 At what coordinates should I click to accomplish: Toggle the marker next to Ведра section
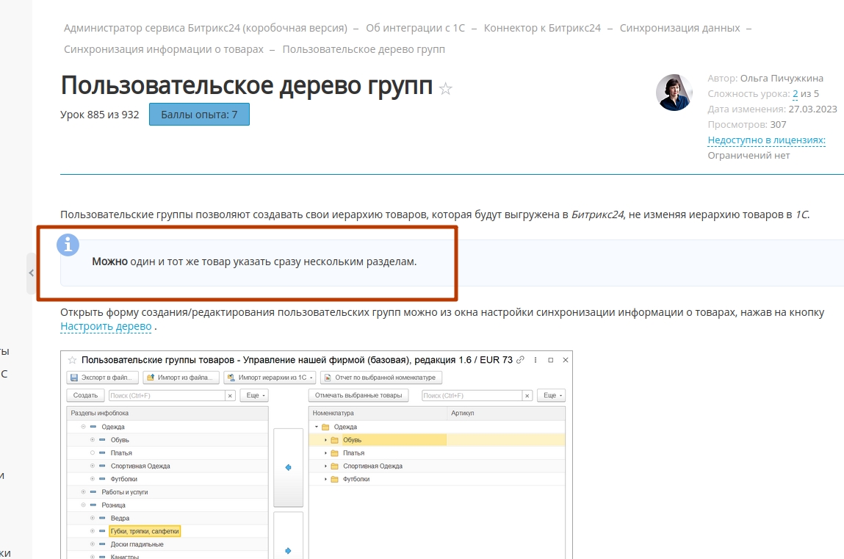[x=93, y=518]
